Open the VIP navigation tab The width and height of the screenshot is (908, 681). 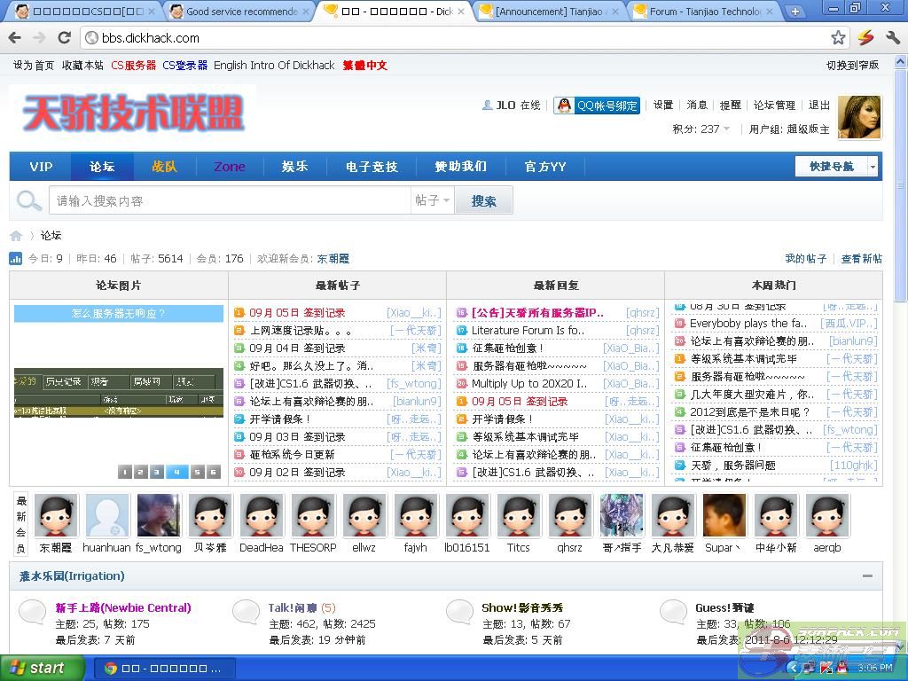coord(41,167)
